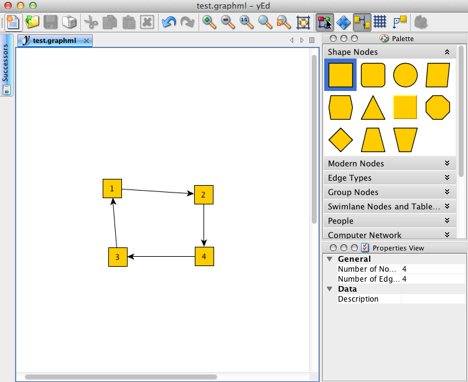The height and width of the screenshot is (382, 468).
Task: Click the Fit Content icon in toolbar
Action: tap(303, 22)
